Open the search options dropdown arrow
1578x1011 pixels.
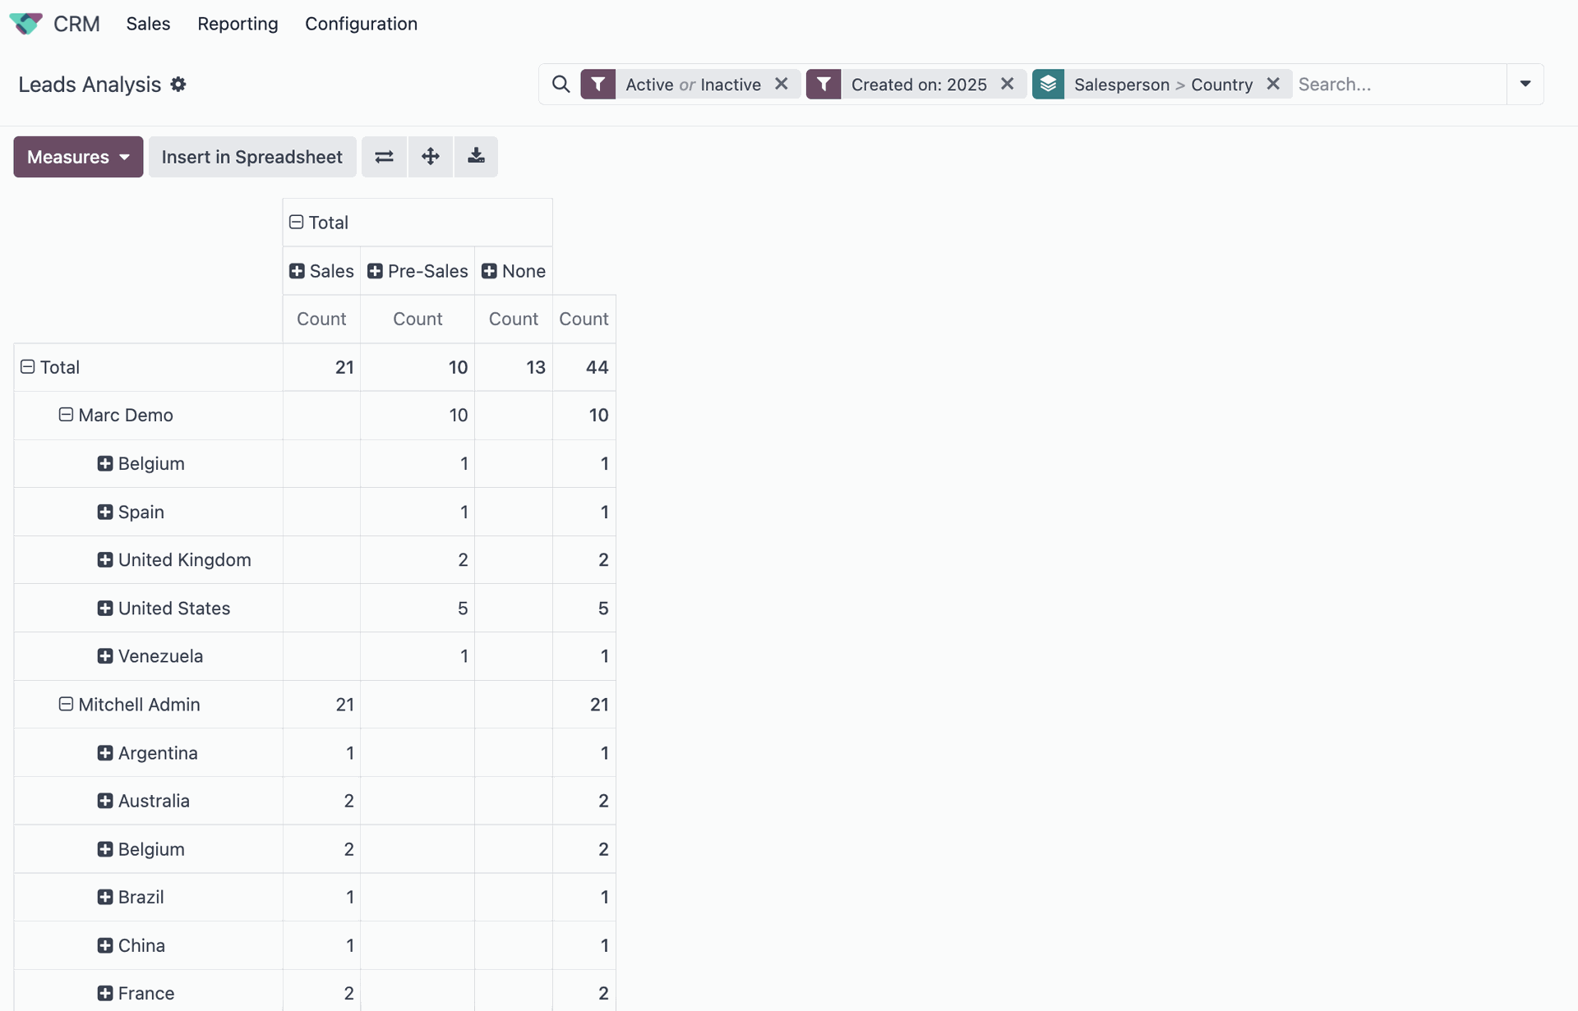1525,84
